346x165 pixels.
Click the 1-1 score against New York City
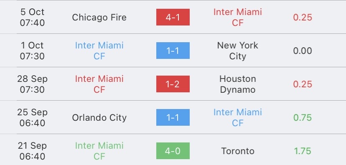[173, 51]
